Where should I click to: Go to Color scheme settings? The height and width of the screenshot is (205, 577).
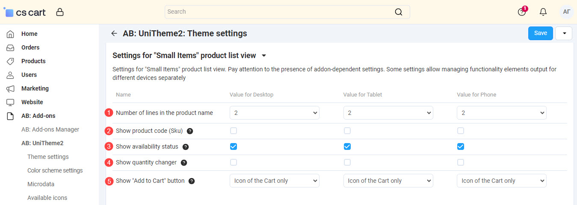pyautogui.click(x=55, y=170)
